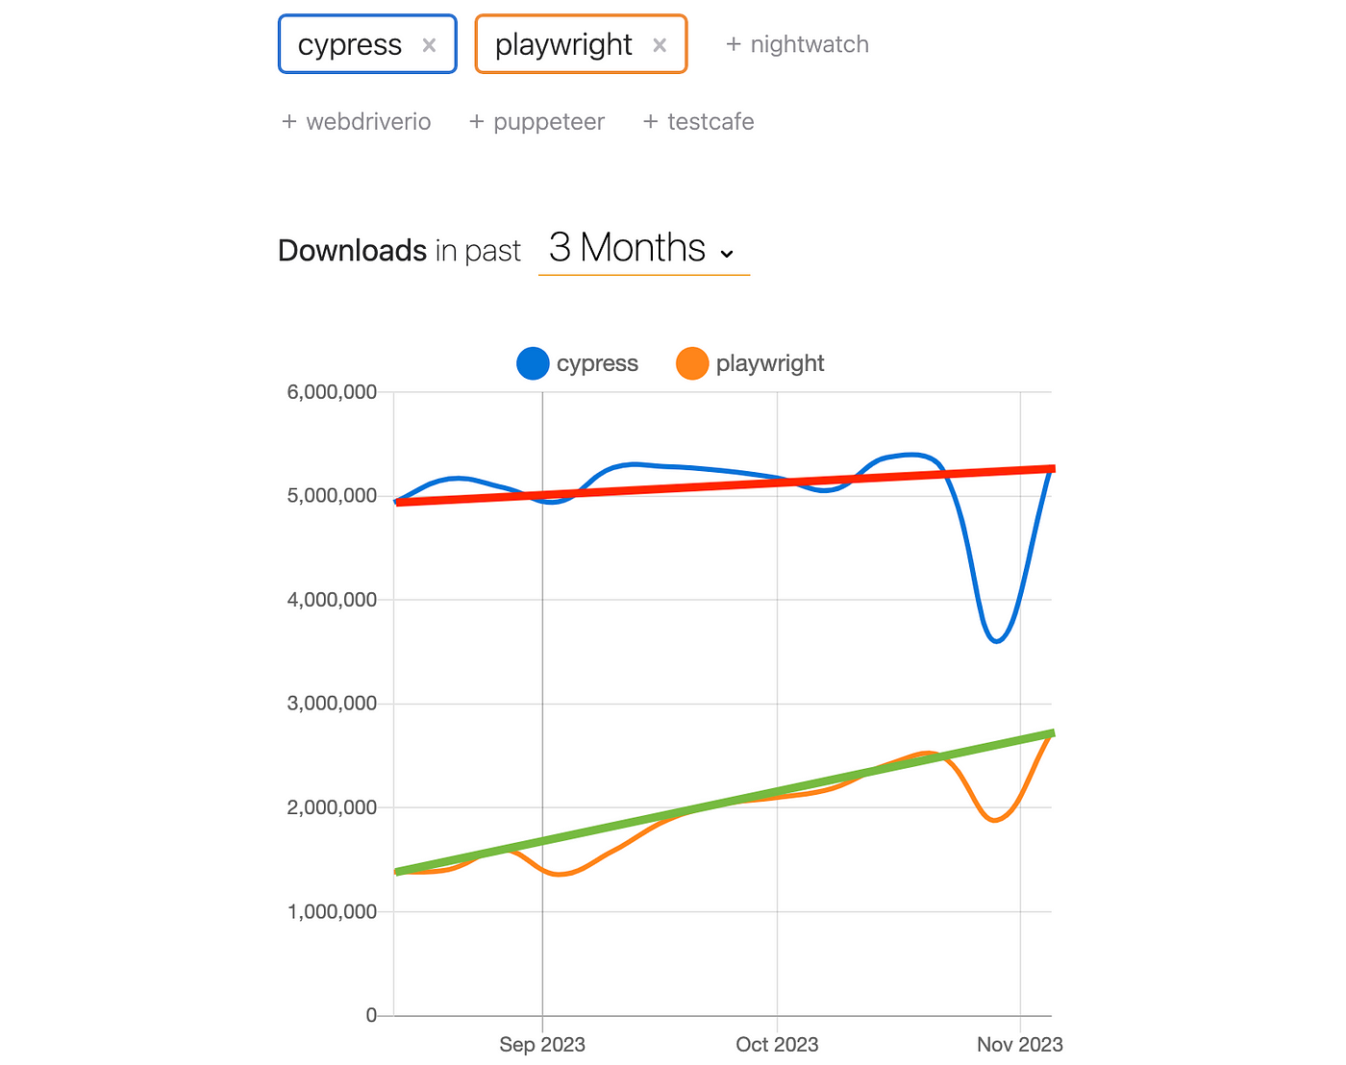This screenshot has width=1346, height=1065.
Task: Click the playwright legend label
Action: 770,363
